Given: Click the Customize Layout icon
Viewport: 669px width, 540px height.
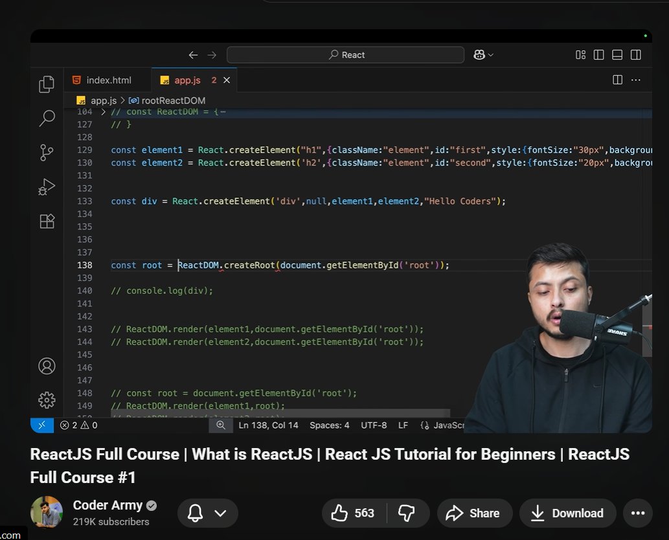Looking at the screenshot, I should click(x=580, y=54).
